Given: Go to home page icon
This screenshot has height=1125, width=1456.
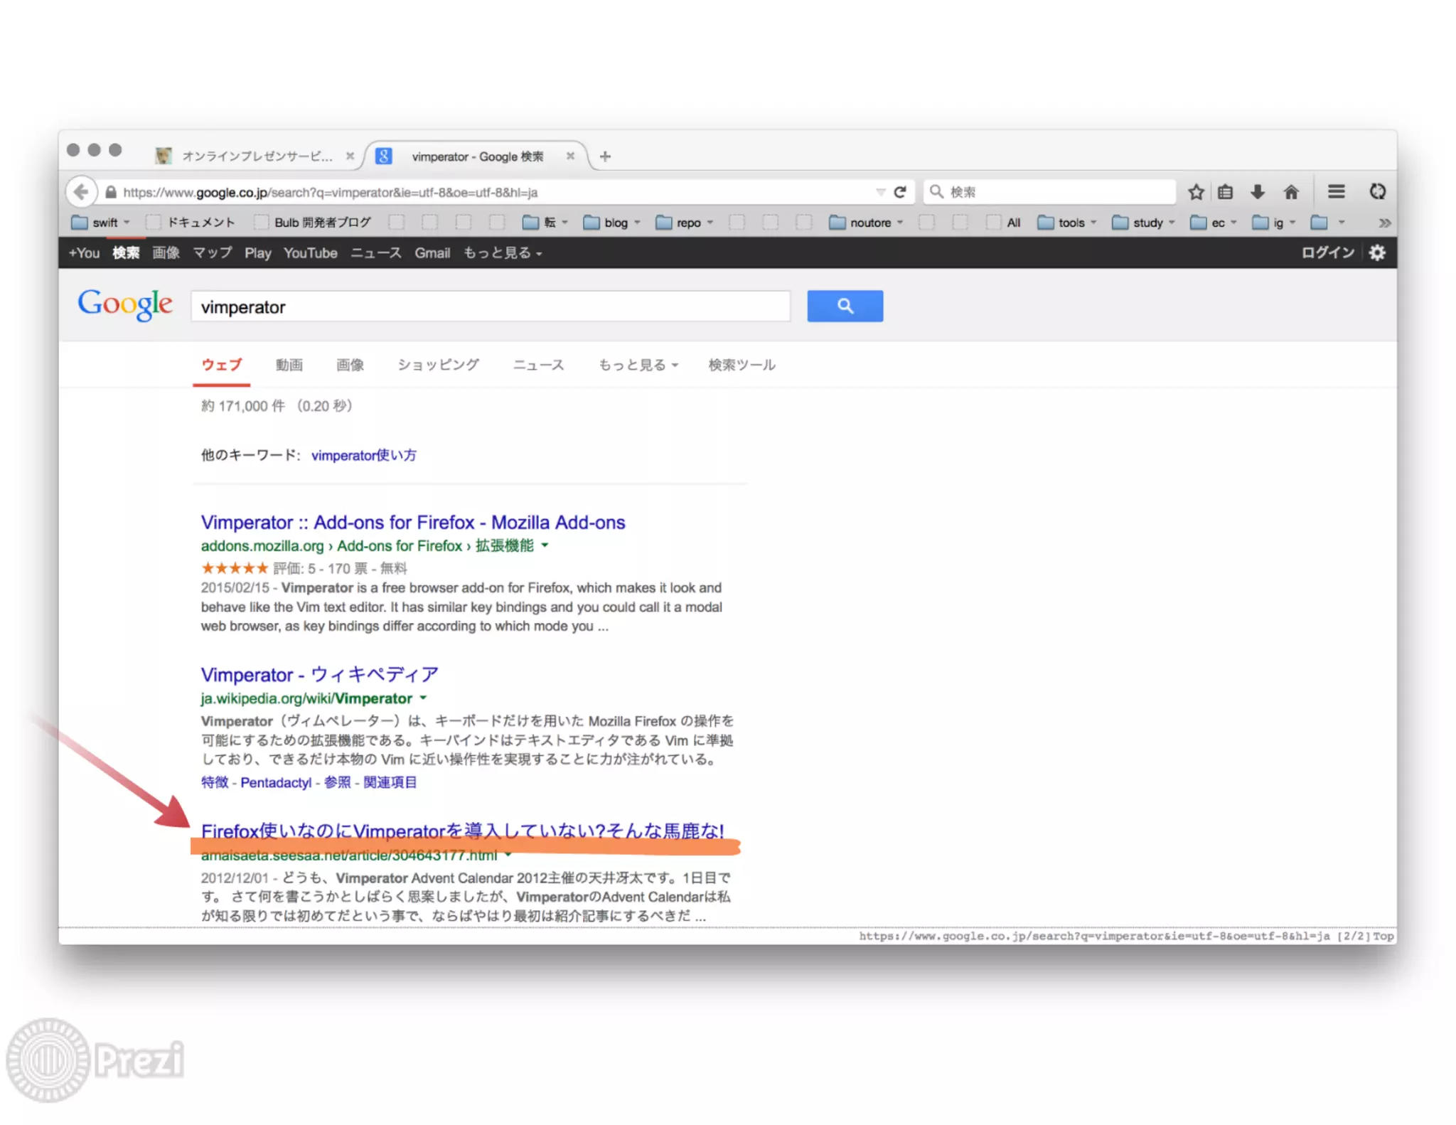Looking at the screenshot, I should 1291,192.
